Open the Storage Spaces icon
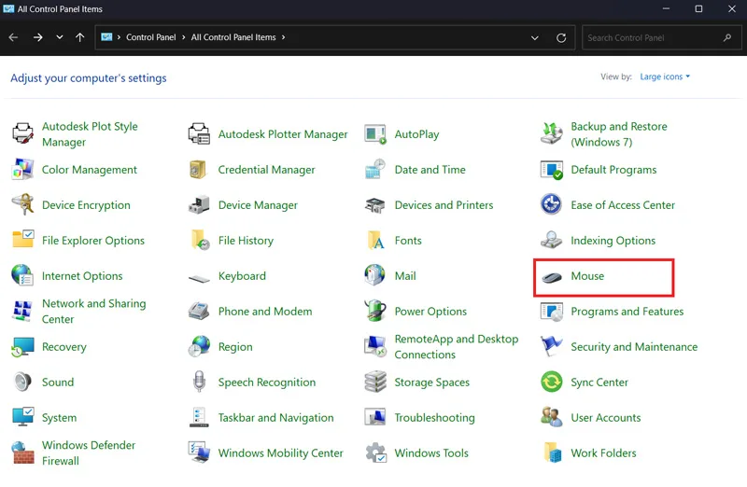 (375, 383)
